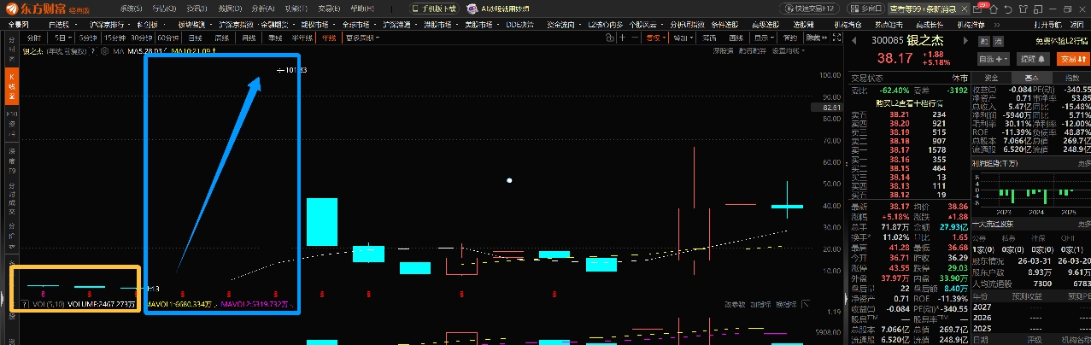Open the 复权 dropdown

coord(656,38)
